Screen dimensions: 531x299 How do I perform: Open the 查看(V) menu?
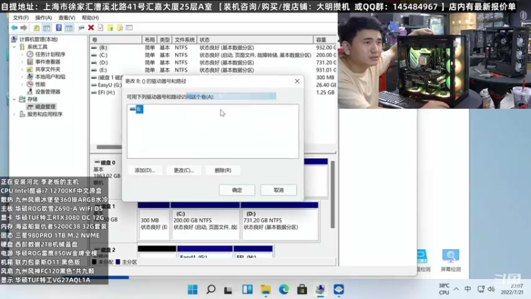tap(66, 18)
